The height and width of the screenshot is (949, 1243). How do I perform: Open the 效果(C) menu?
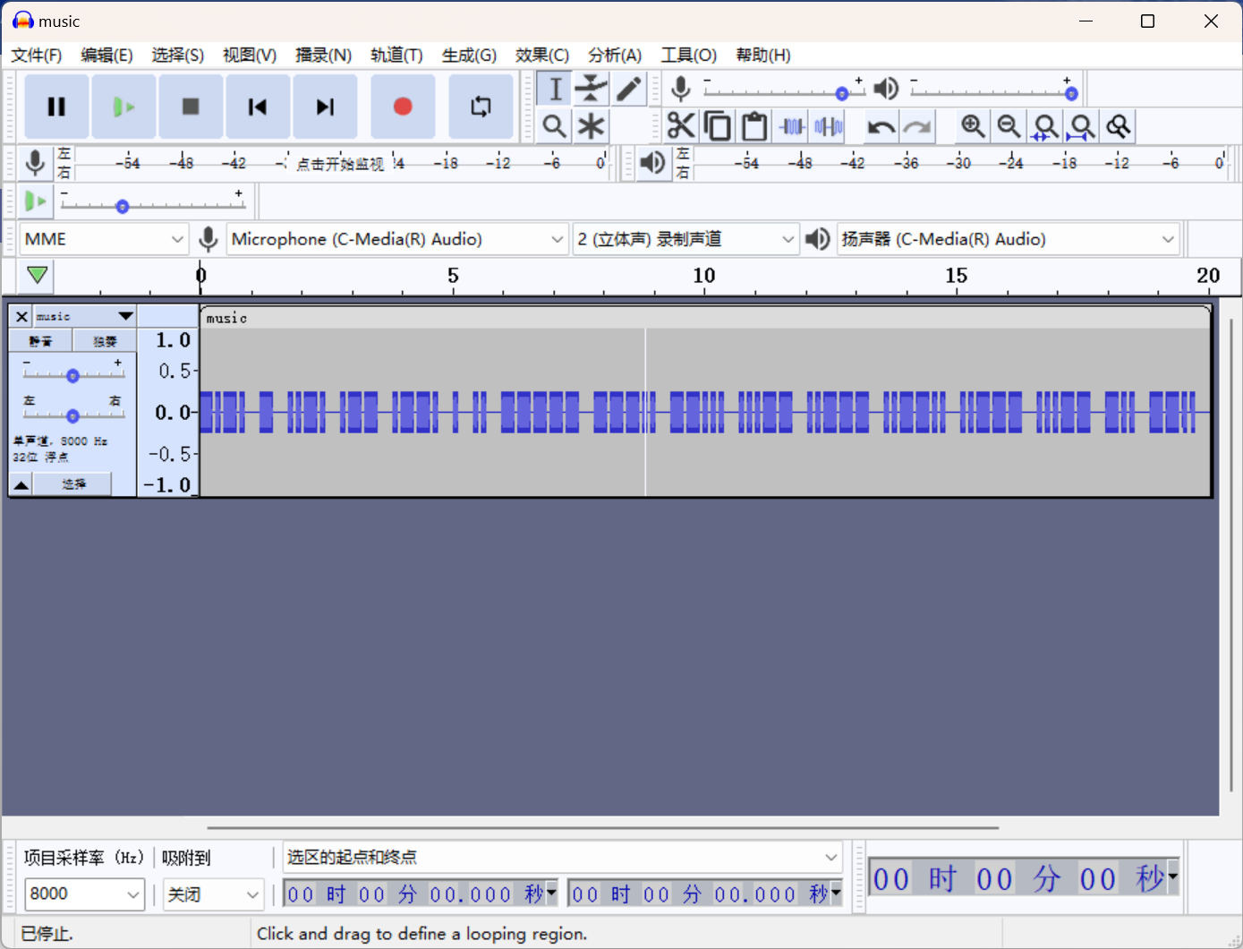pos(541,56)
